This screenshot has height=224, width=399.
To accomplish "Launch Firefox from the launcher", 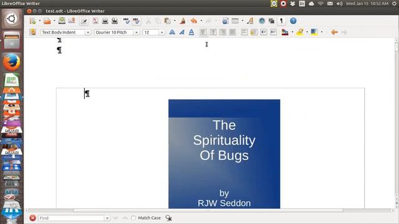I will pyautogui.click(x=12, y=62).
